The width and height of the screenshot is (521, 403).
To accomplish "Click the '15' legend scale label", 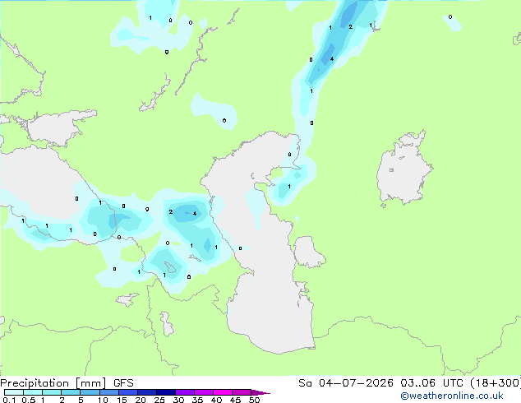I will coord(122,400).
